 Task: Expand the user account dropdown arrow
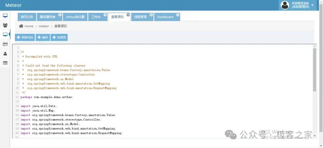coord(312,5)
